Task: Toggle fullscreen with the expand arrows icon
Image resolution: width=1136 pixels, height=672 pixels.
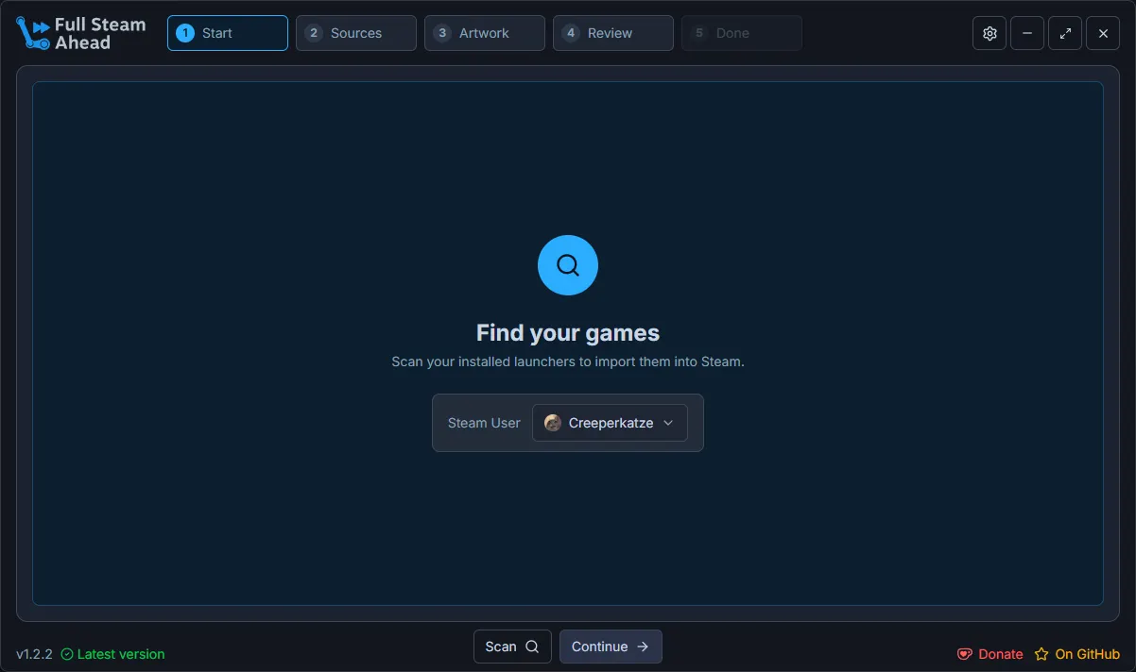Action: pyautogui.click(x=1065, y=33)
